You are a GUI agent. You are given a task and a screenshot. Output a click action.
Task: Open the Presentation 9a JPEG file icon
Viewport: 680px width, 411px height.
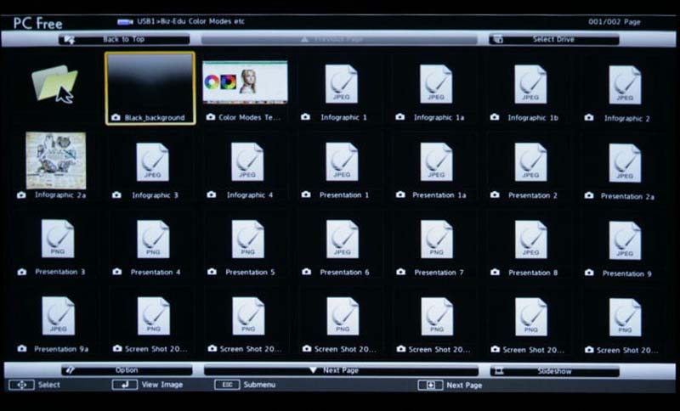(58, 316)
